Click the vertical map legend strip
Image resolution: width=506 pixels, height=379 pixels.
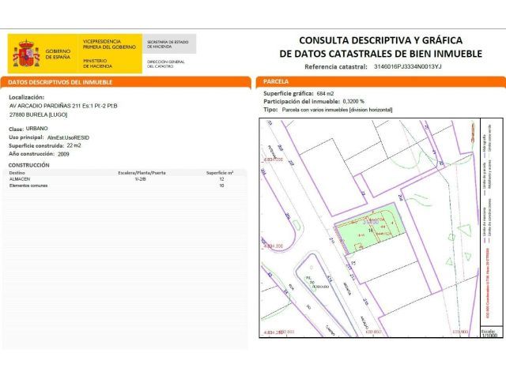tap(492, 223)
